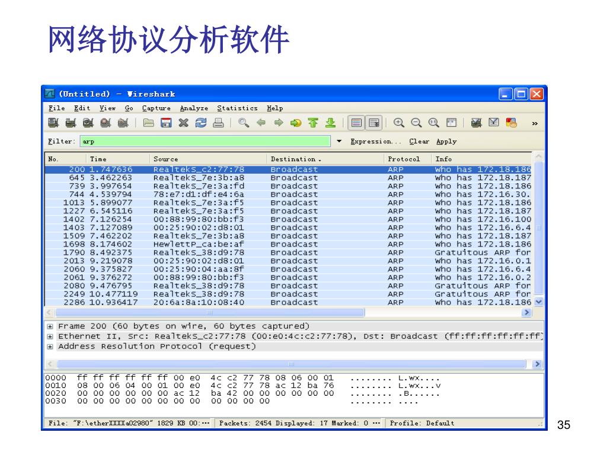Select packet 744 from 78:e7:d1:df:e4:6a
This screenshot has height=455, width=607.
(x=289, y=194)
